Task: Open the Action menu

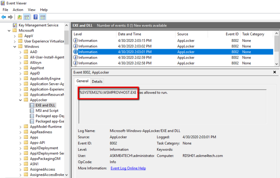Action: (18, 10)
